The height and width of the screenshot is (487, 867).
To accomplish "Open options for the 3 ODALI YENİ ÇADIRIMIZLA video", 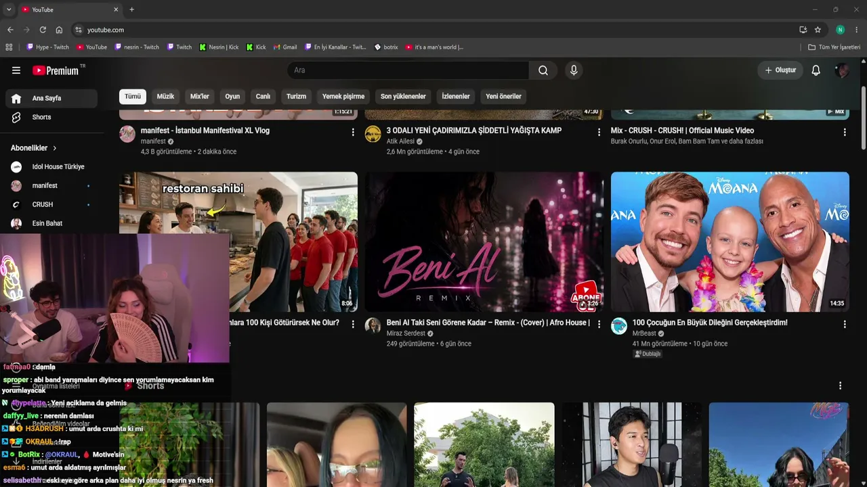I will tap(599, 133).
